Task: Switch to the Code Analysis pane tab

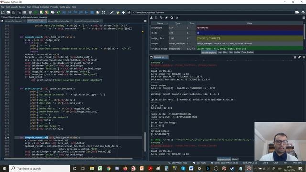Action: (248, 52)
